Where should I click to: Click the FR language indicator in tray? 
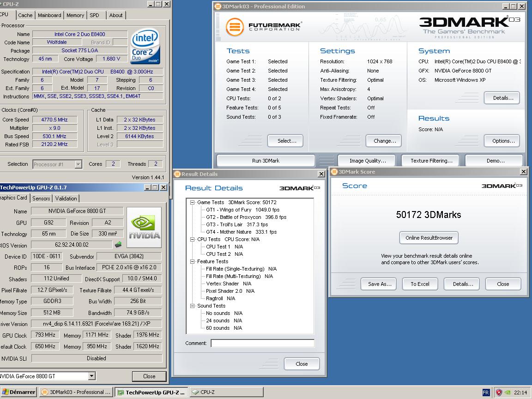tap(485, 393)
